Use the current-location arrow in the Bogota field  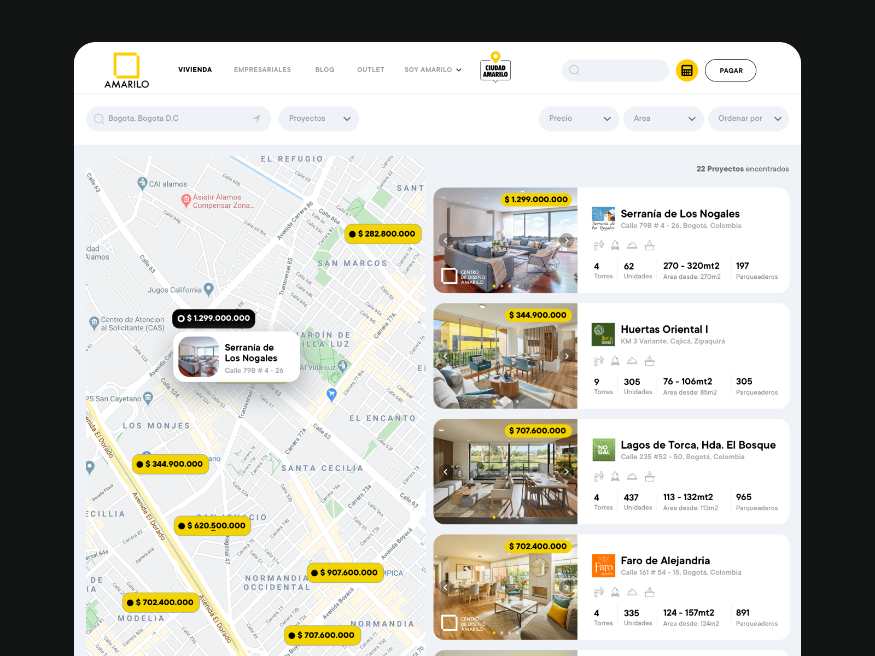(x=256, y=118)
